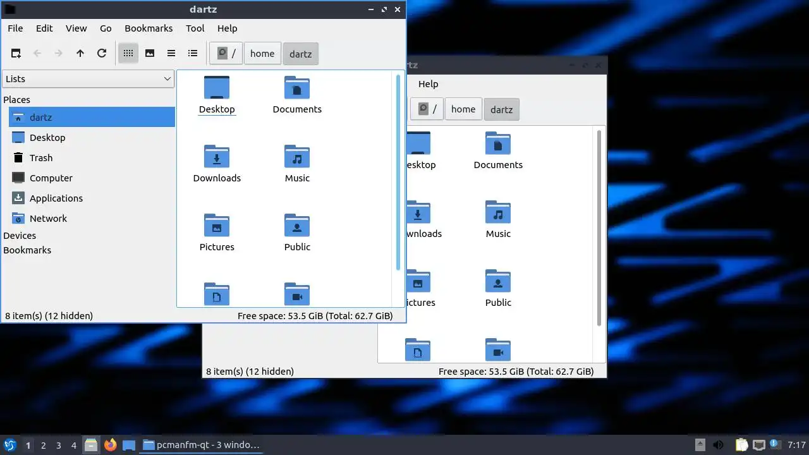Switch to virtual desktop 3

pos(58,446)
